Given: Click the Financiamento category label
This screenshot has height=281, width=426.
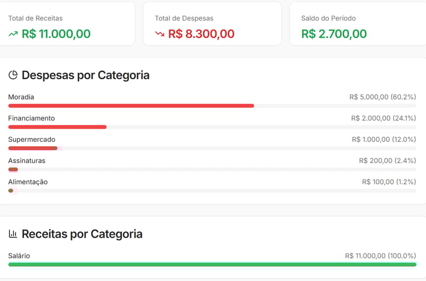Looking at the screenshot, I should point(31,118).
